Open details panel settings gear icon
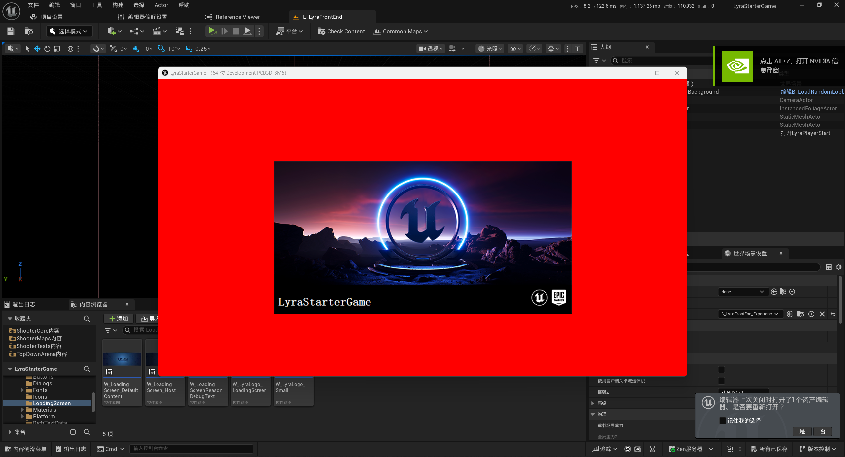The height and width of the screenshot is (457, 845). point(838,267)
